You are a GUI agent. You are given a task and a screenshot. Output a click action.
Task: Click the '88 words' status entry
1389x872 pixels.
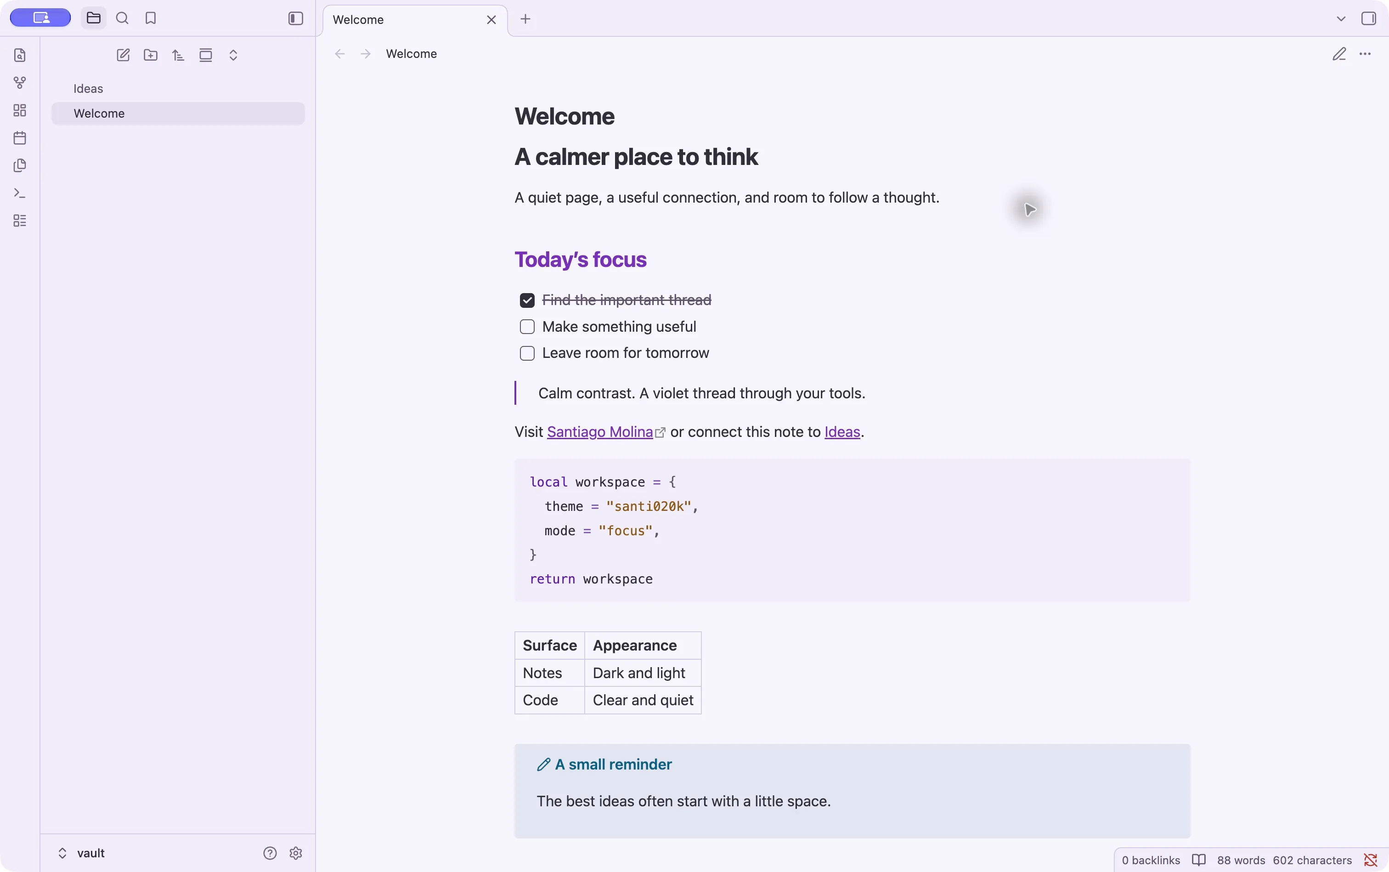[1241, 860]
